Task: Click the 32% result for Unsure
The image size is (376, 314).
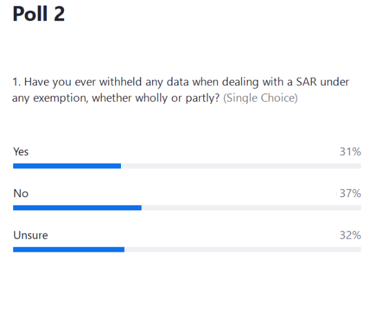Action: tap(350, 235)
